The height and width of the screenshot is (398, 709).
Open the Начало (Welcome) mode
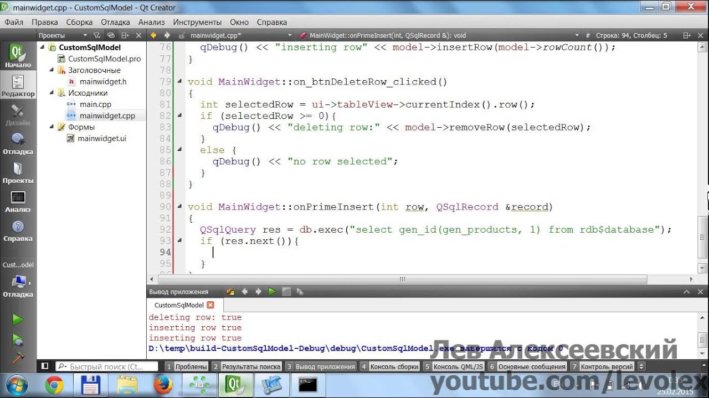click(18, 56)
